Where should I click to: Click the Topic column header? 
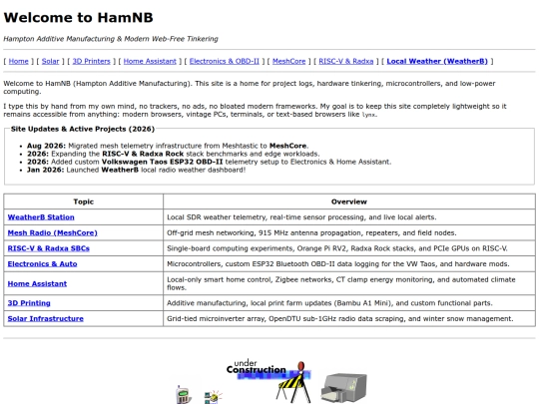tap(84, 202)
